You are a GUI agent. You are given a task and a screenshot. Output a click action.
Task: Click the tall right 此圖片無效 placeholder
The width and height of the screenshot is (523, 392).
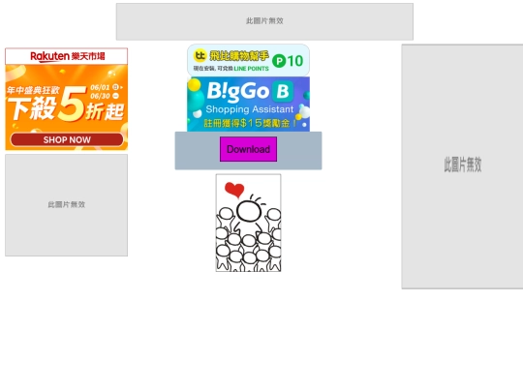pyautogui.click(x=462, y=166)
